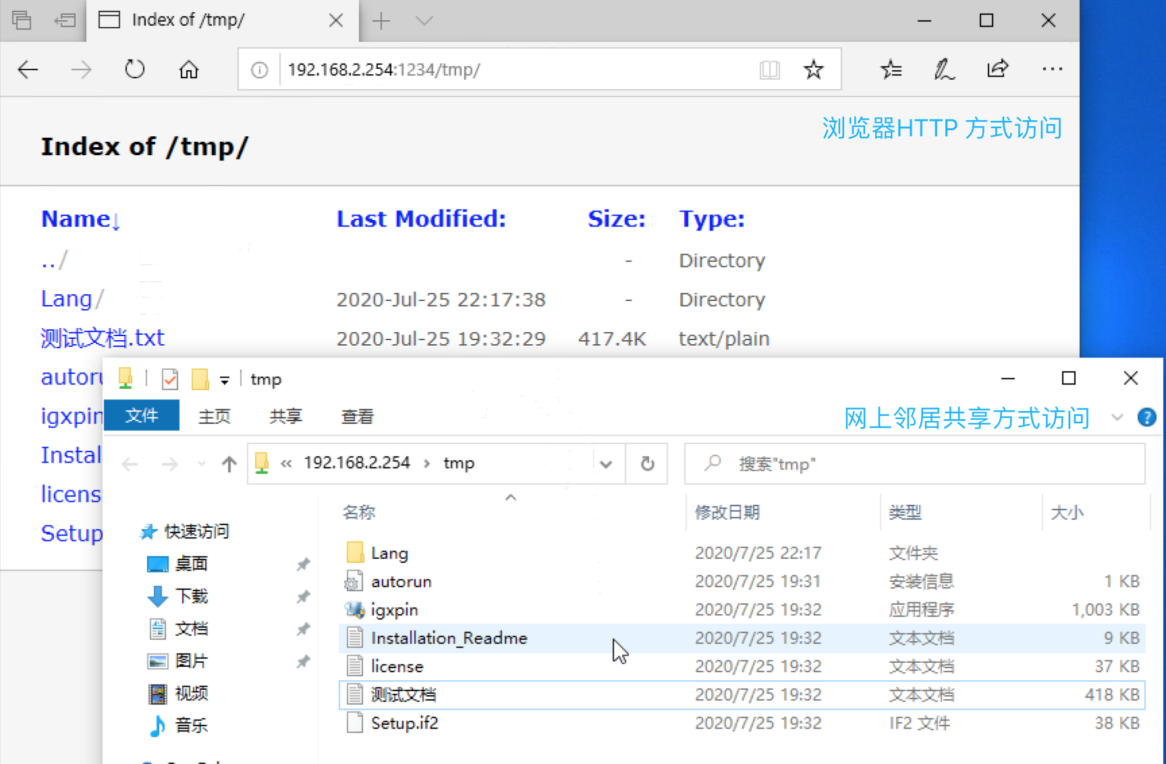Open the 文件 ribbon menu
Screen dimensions: 1166x764
pos(142,416)
